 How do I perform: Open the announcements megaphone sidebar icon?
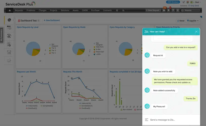click(9, 61)
